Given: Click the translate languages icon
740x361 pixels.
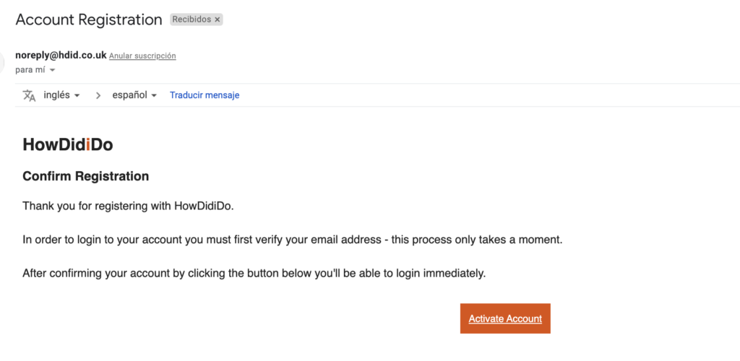Looking at the screenshot, I should (29, 95).
